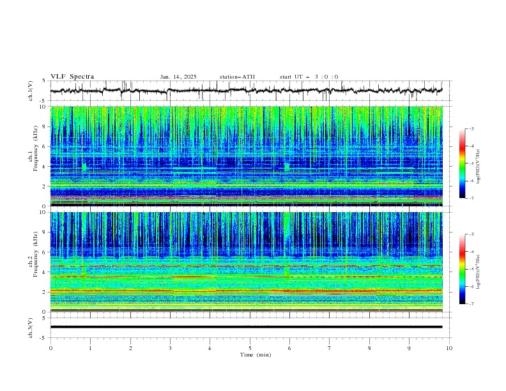Click the time axis tick label '7'
The image size is (506, 391).
[x=330, y=348]
